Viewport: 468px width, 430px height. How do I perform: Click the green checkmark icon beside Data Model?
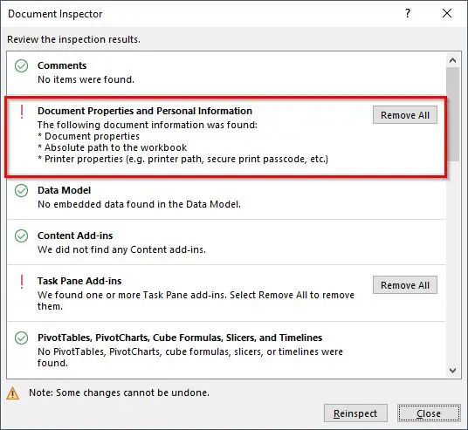point(22,190)
